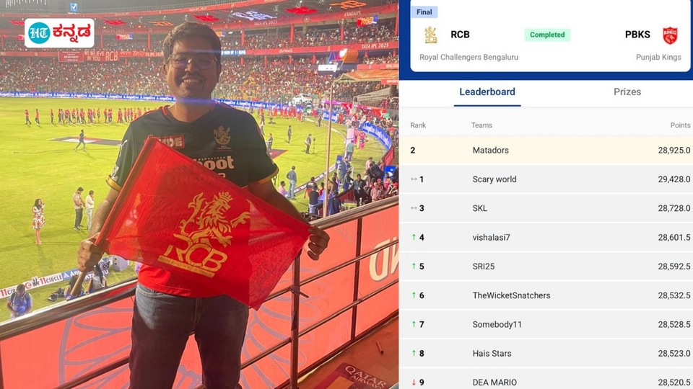Image resolution: width=693 pixels, height=389 pixels.
Task: Click green up arrow beside rank 6
Action: [x=414, y=295]
